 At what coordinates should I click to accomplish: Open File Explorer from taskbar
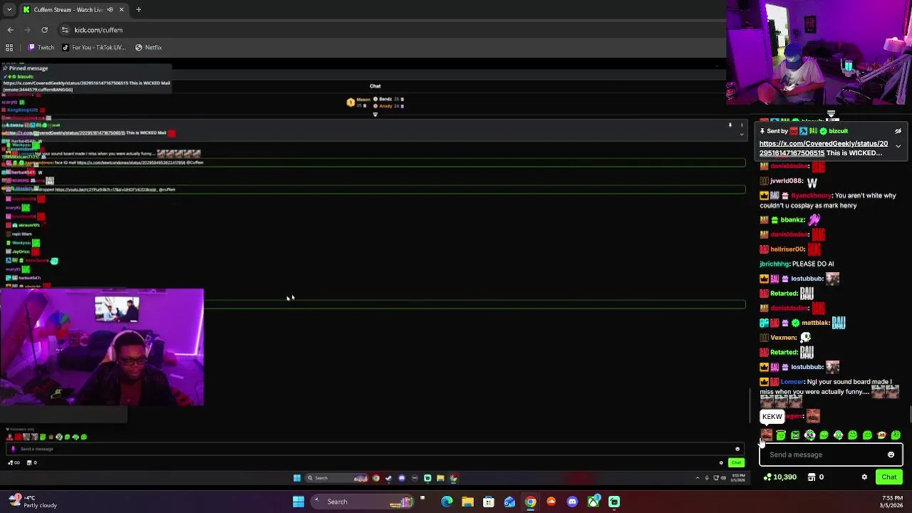[467, 502]
